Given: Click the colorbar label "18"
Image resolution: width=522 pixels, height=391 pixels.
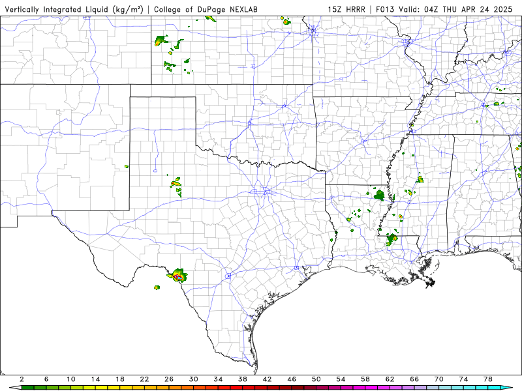Looking at the screenshot, I should (120, 379).
